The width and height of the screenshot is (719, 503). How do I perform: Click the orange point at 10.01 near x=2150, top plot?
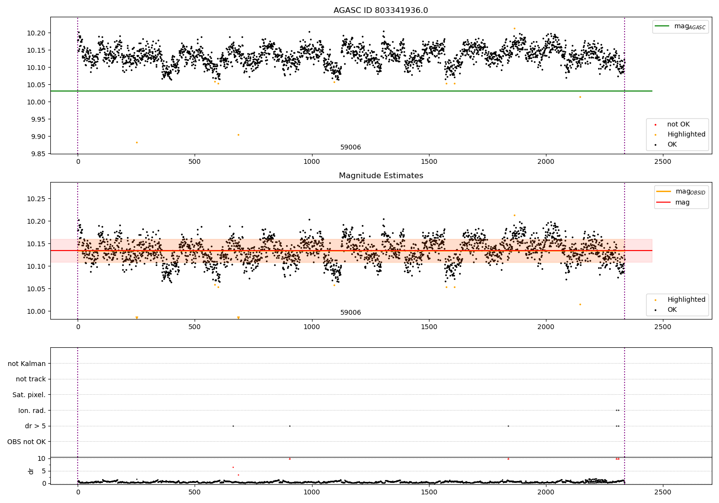coord(580,97)
